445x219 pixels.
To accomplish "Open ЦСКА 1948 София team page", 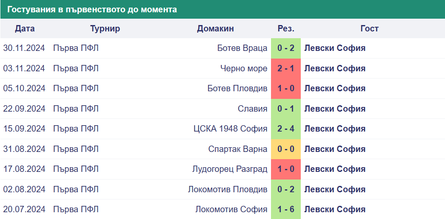I will click(x=231, y=129).
